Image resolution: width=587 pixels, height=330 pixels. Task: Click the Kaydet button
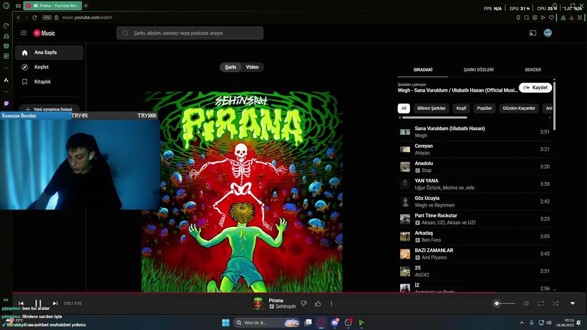coord(535,88)
